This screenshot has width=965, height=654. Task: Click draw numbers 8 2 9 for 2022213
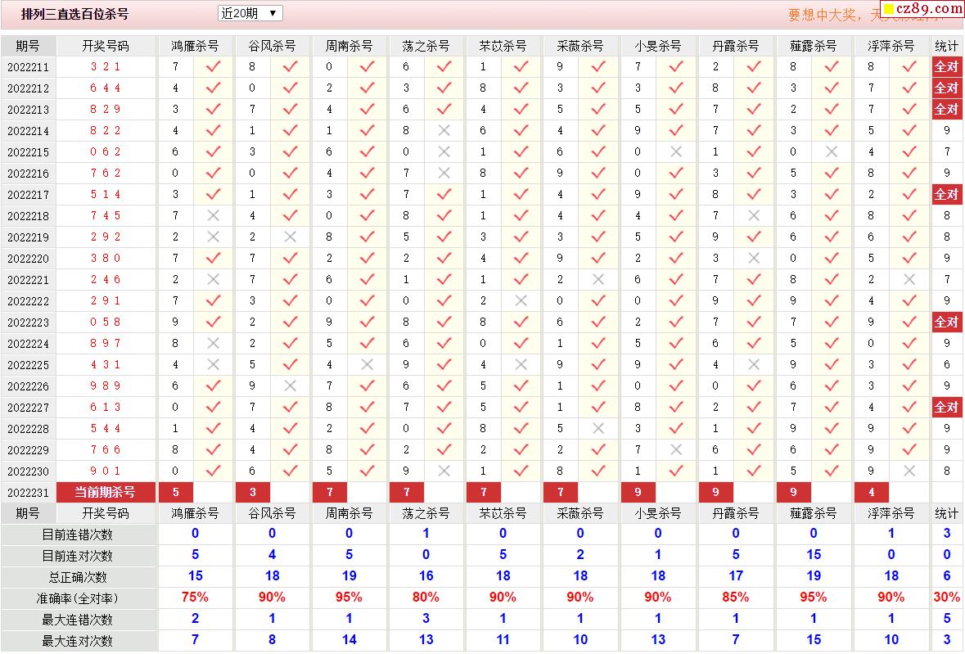point(106,109)
